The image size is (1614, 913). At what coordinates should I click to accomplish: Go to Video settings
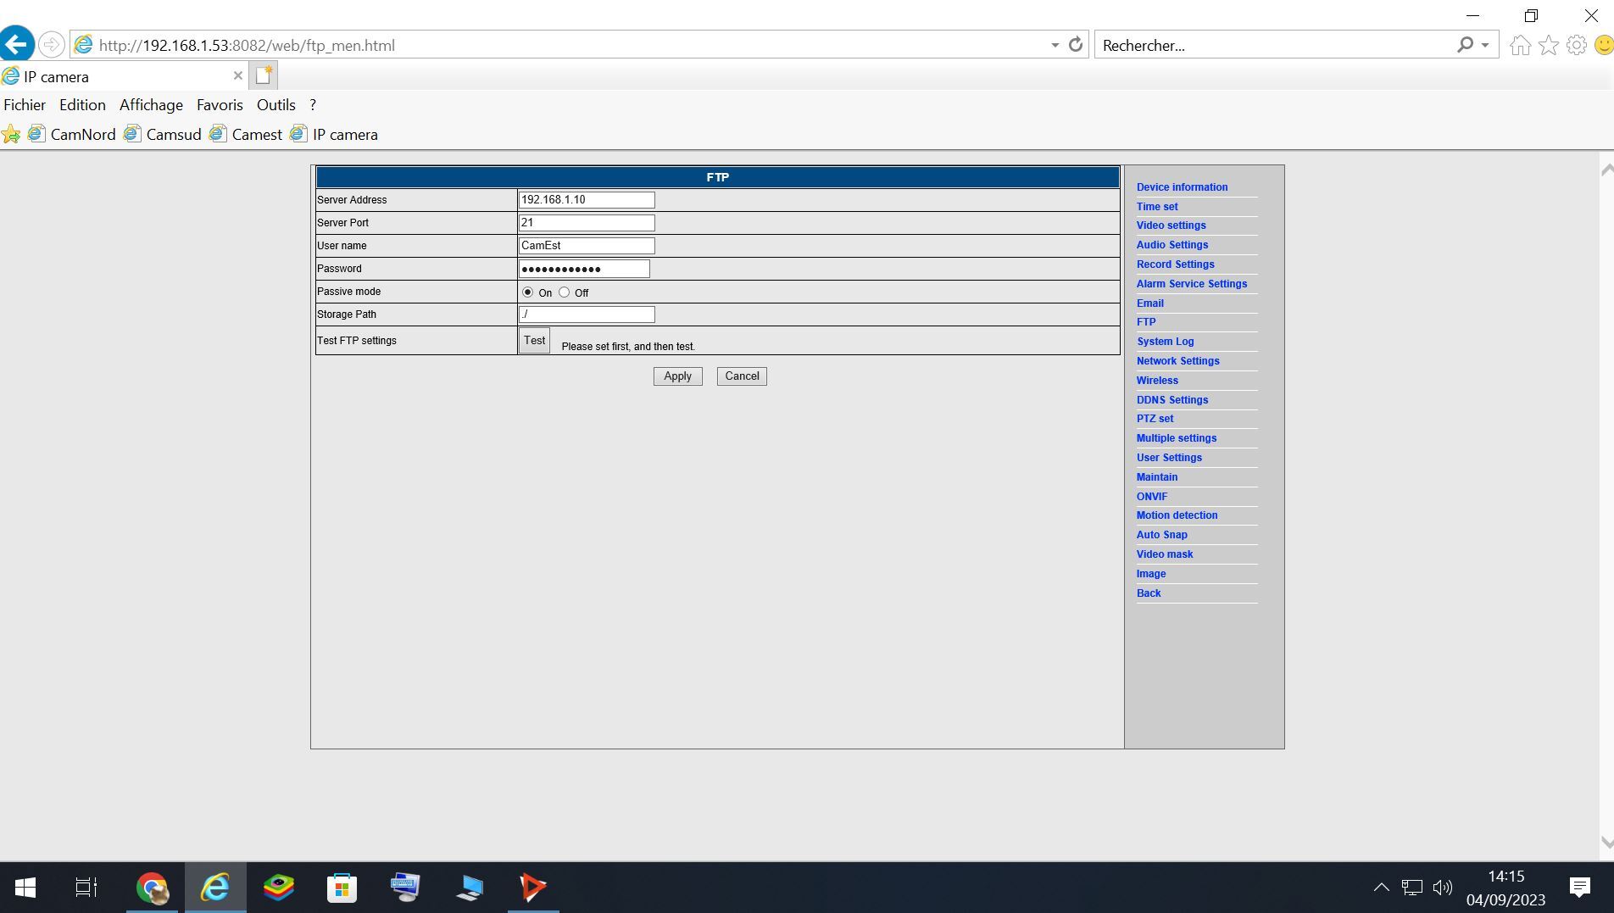(1171, 225)
